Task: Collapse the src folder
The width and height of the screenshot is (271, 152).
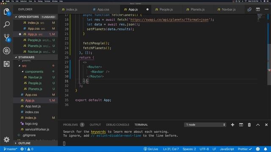Action: point(36,66)
